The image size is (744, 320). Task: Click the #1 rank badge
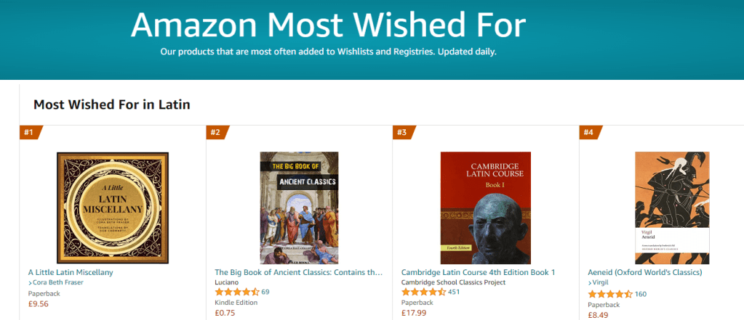click(x=31, y=132)
